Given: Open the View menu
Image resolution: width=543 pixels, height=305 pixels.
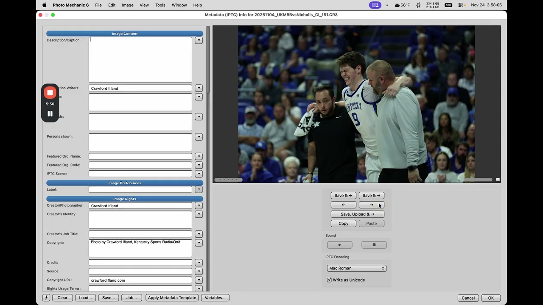Looking at the screenshot, I should [x=144, y=5].
